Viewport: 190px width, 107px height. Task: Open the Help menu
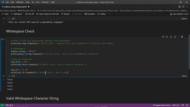point(53,2)
